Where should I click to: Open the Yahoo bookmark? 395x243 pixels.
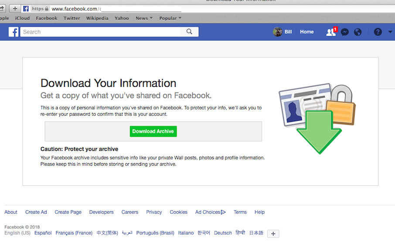[x=122, y=18]
